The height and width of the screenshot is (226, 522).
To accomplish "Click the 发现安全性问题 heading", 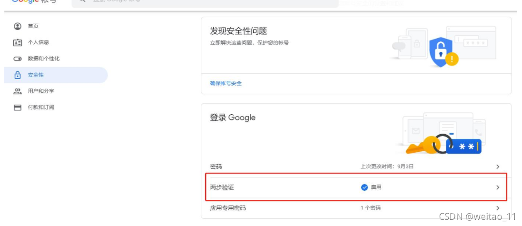I will (x=238, y=31).
